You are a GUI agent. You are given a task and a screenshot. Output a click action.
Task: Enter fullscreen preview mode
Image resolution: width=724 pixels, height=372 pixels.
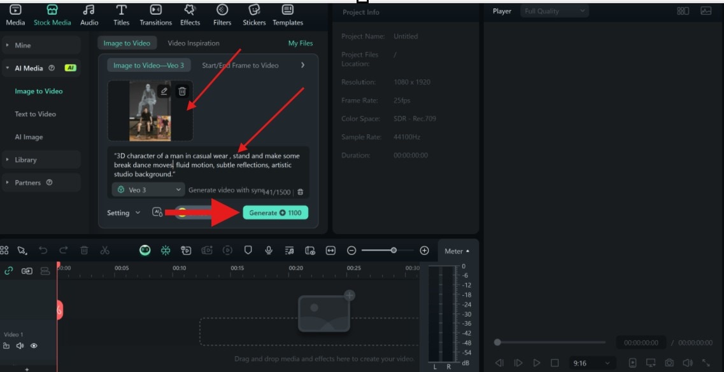point(705,362)
